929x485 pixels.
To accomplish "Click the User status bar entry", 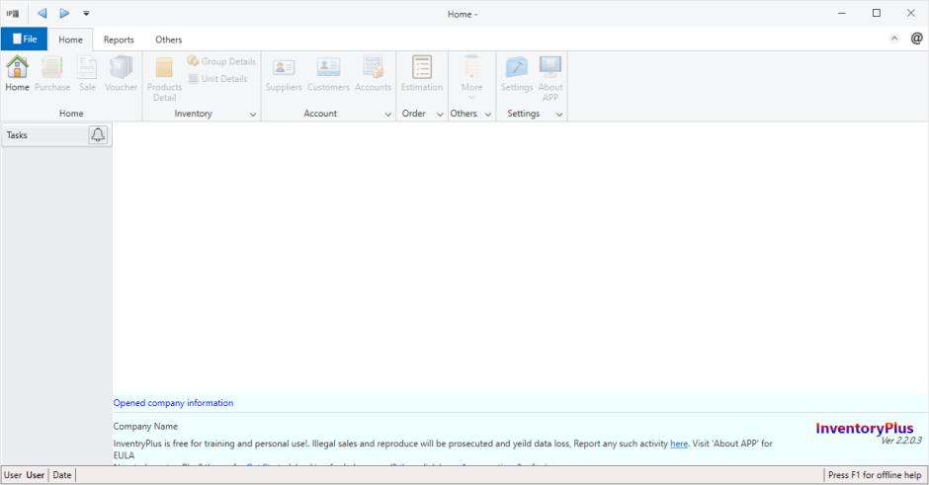I will point(25,475).
